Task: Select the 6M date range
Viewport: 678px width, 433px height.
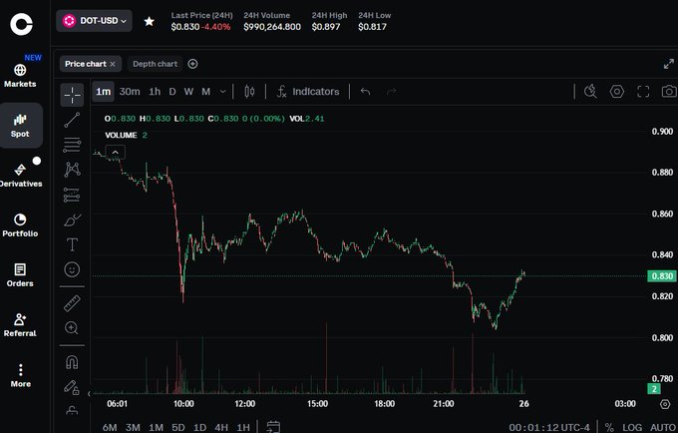Action: [110, 427]
